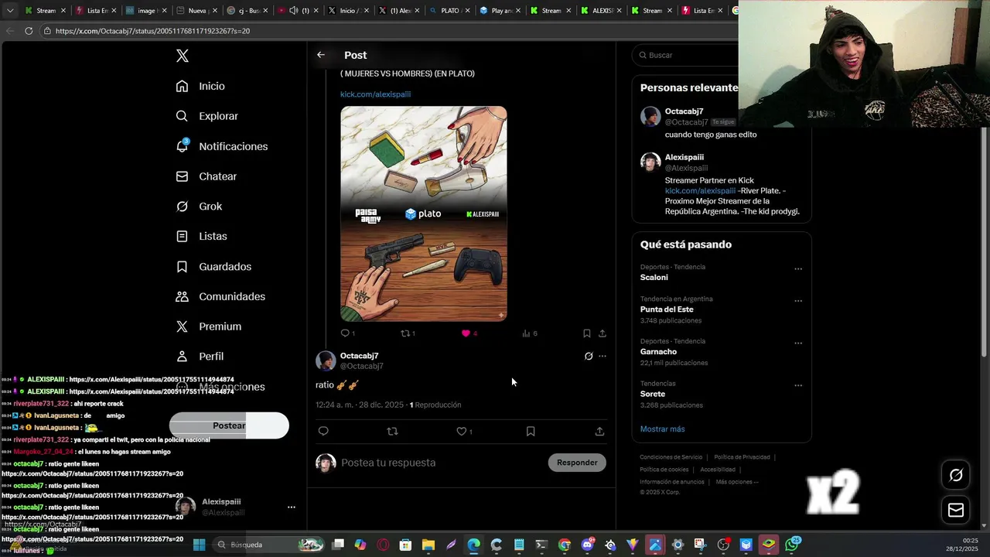990x557 pixels.
Task: Open Octacabj7 author name on ratio post
Action: pyautogui.click(x=359, y=356)
